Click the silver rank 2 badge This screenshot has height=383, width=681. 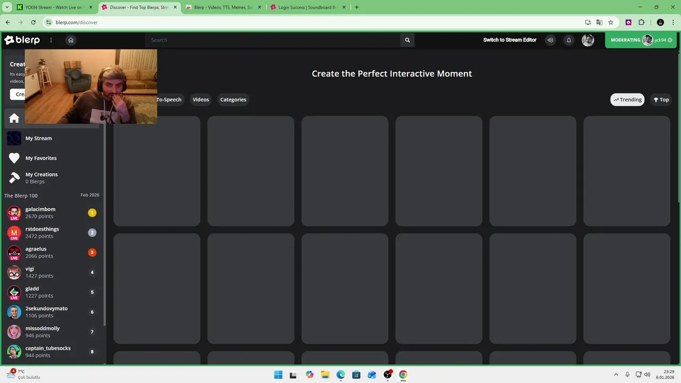92,232
